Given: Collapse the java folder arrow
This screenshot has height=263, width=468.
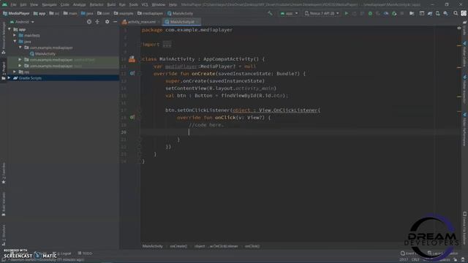Looking at the screenshot, I should 15,42.
